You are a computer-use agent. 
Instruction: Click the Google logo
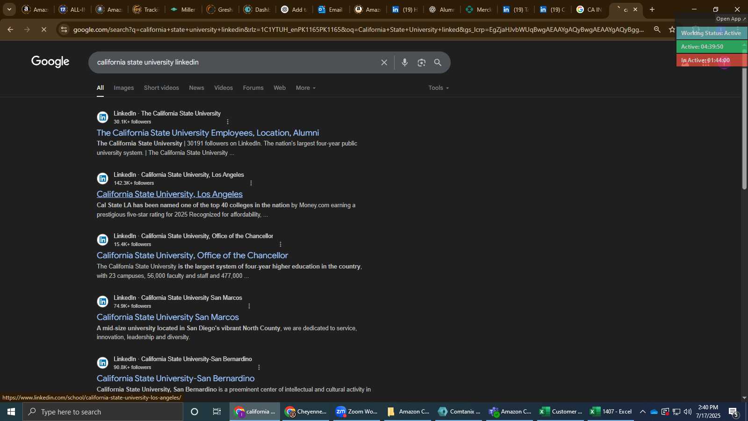(x=50, y=62)
